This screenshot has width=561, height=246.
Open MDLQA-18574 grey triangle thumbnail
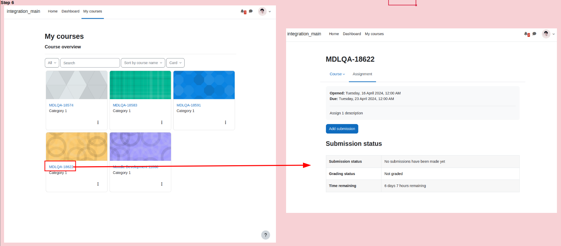(x=77, y=85)
